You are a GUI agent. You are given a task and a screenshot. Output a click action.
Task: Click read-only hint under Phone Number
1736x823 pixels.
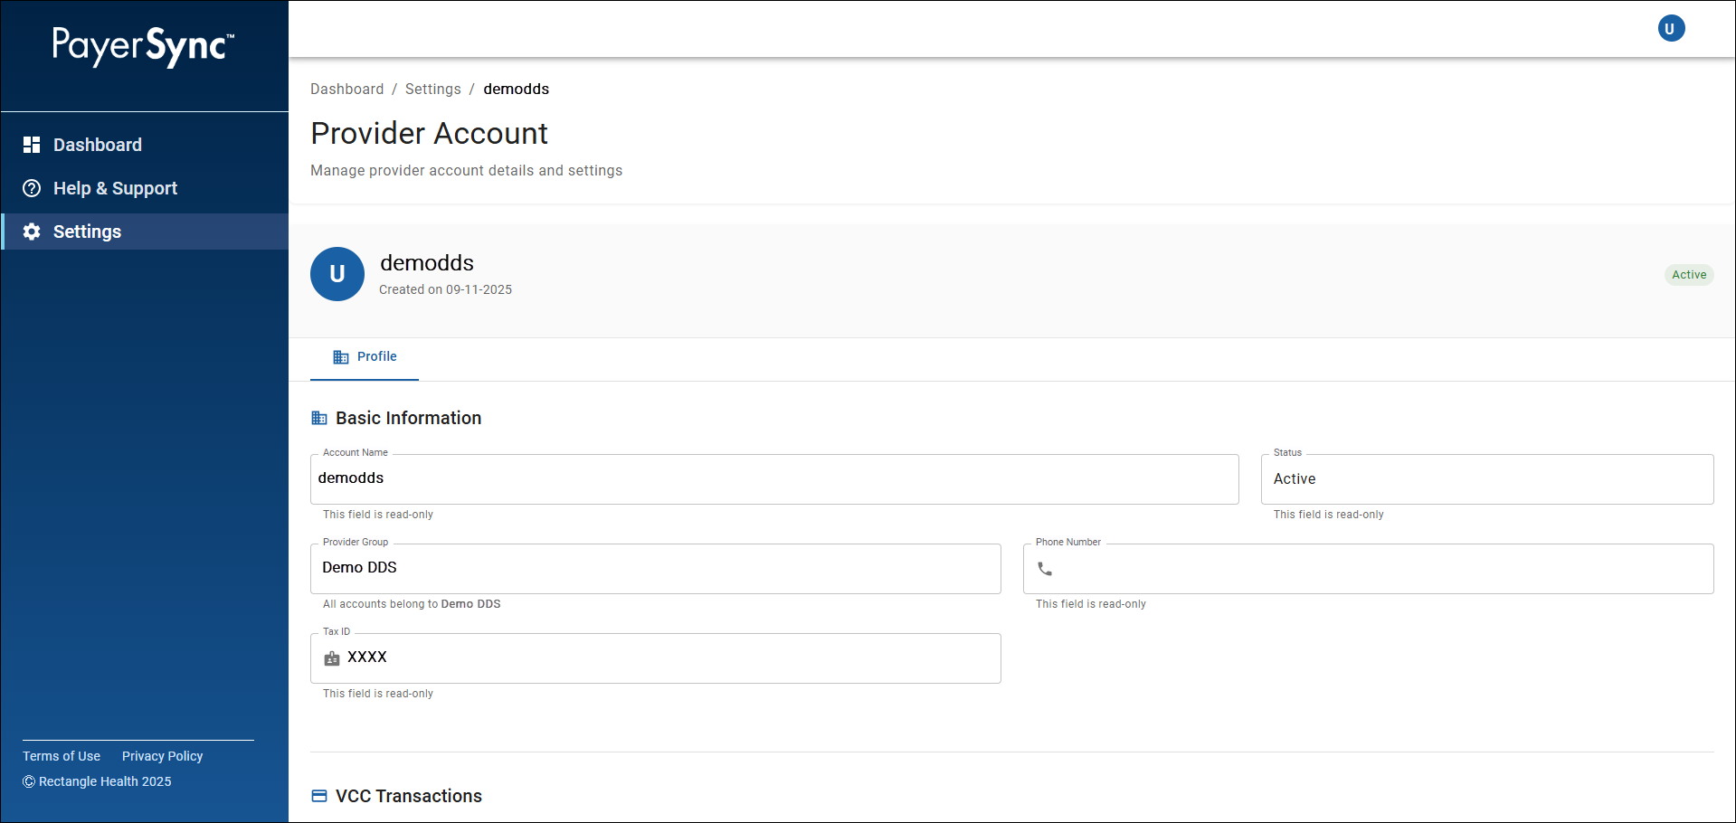[x=1091, y=604]
